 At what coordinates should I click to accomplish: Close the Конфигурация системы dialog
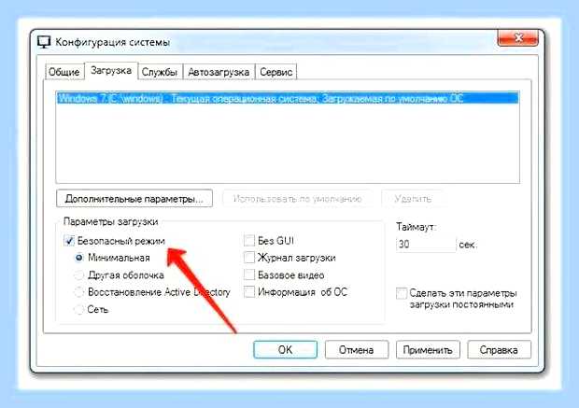(518, 37)
